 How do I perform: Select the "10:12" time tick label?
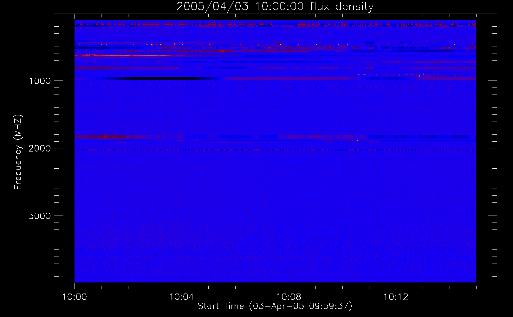click(x=396, y=297)
